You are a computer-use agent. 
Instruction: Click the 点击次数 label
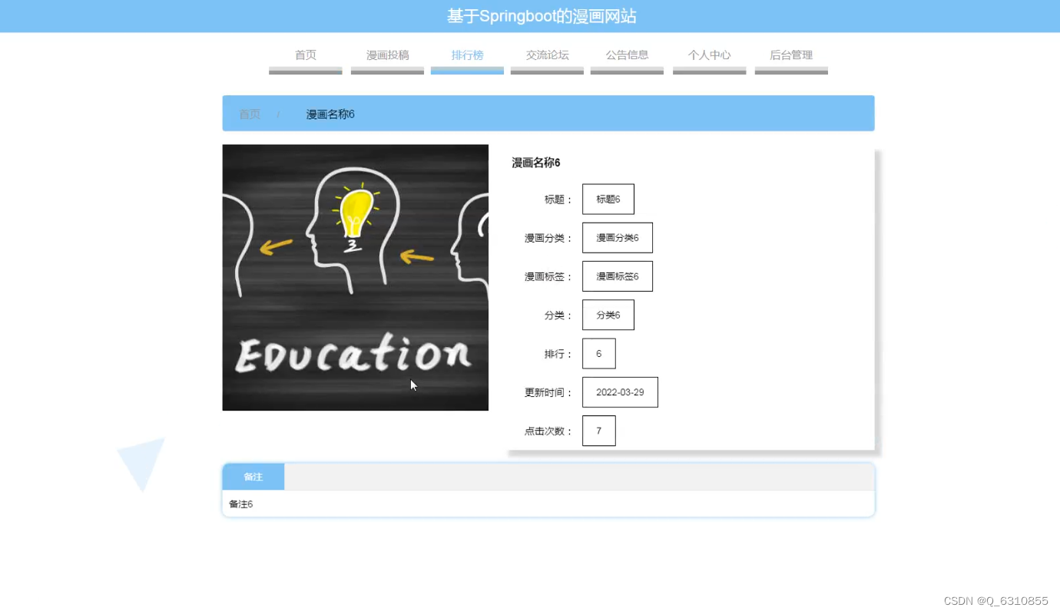point(549,431)
